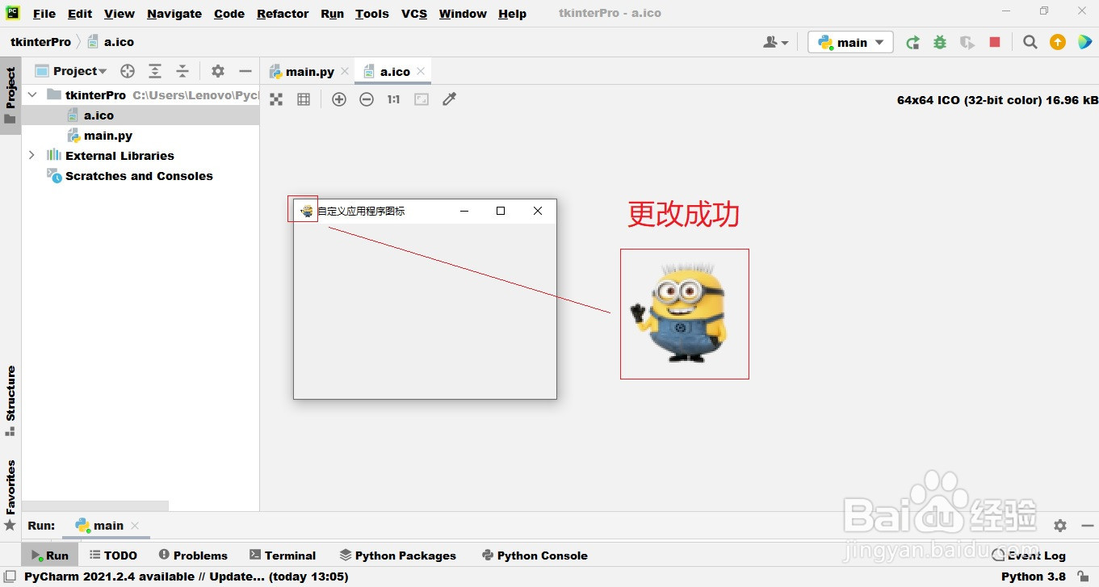Toggle transparency chessboard in image viewer
The height and width of the screenshot is (587, 1099).
(276, 99)
